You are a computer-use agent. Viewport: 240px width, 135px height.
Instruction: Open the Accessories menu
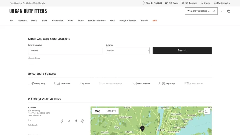58,21
